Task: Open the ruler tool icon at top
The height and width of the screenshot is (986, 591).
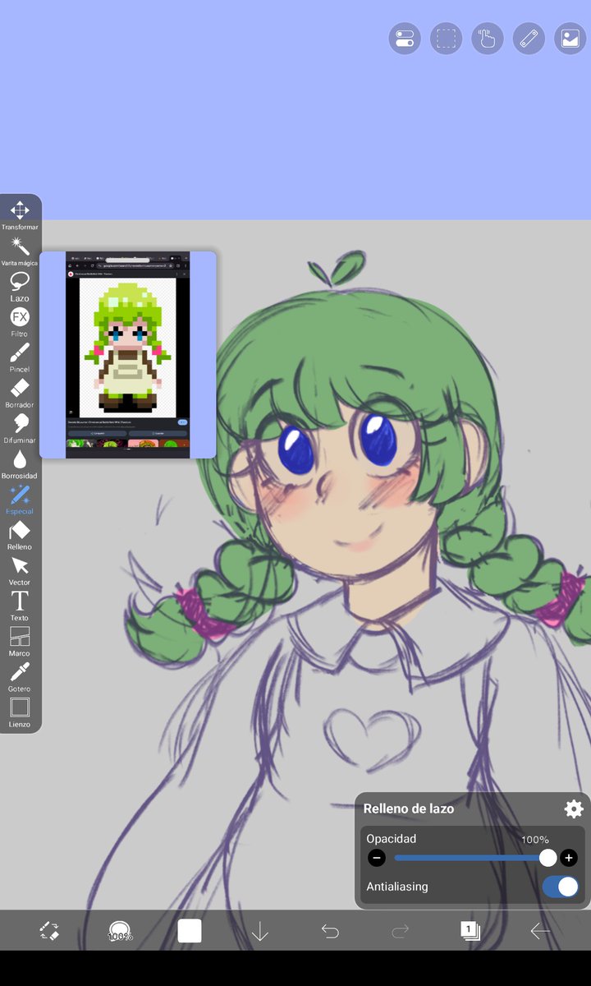Action: 529,39
